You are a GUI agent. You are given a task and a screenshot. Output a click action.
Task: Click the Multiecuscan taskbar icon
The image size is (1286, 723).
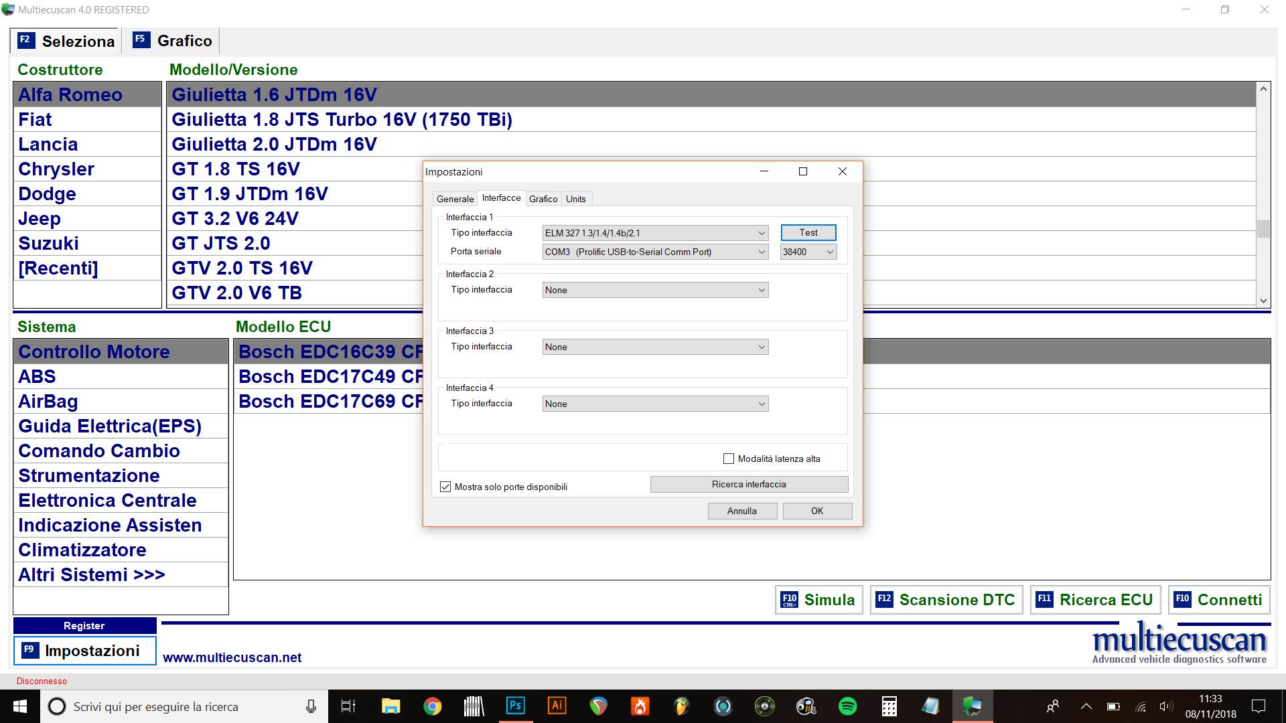[972, 706]
